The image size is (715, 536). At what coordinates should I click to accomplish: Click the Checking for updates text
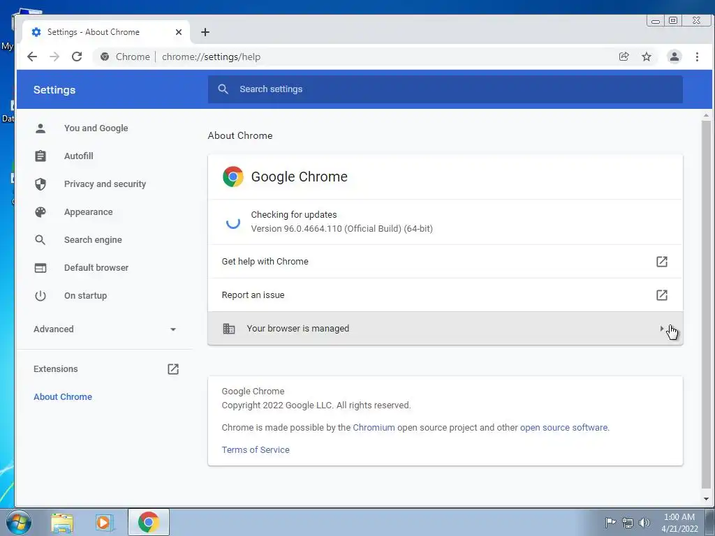click(x=294, y=215)
